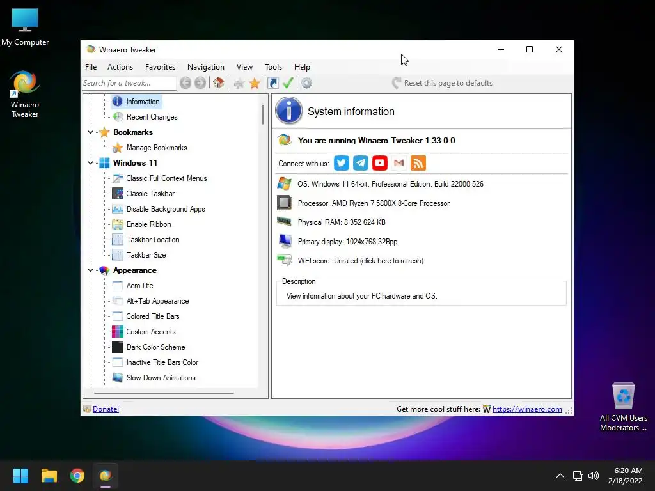Screen dimensions: 655x491
Task: Click the Forward navigation arrow in toolbar
Action: tap(200, 83)
